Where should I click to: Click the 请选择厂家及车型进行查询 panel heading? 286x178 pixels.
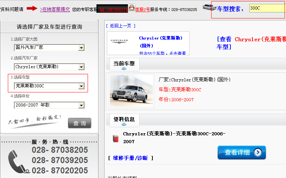tap(50, 27)
